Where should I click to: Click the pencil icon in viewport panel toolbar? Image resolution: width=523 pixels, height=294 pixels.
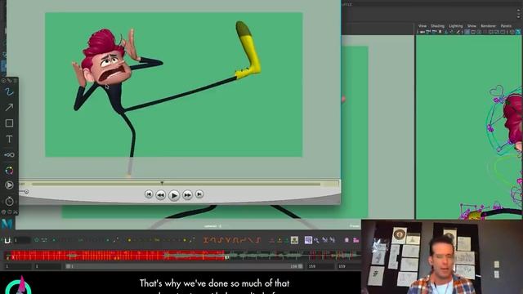(x=458, y=32)
